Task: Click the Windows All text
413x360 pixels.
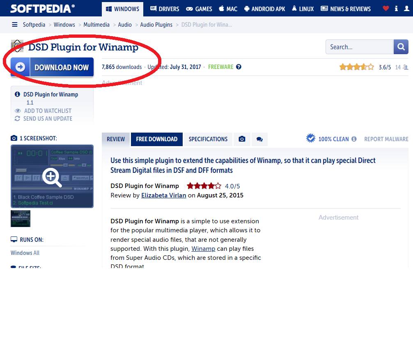Action: click(25, 253)
